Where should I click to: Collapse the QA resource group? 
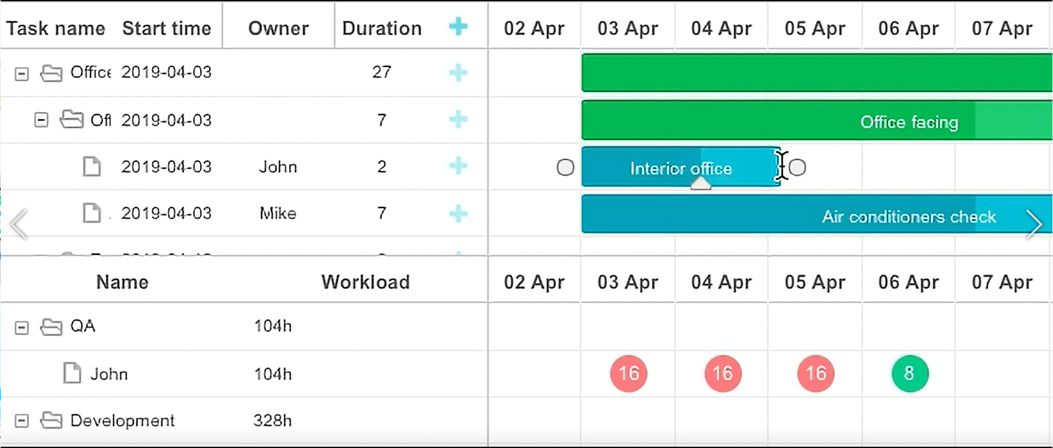point(22,328)
